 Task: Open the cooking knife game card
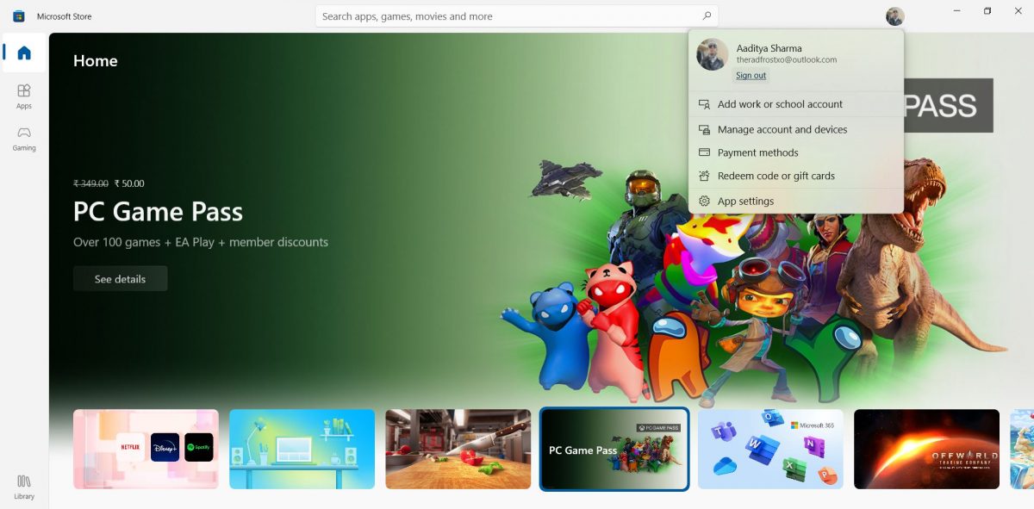(458, 449)
